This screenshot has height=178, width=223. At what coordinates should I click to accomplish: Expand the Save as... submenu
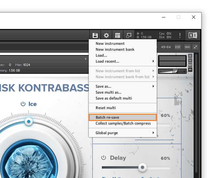[123, 86]
